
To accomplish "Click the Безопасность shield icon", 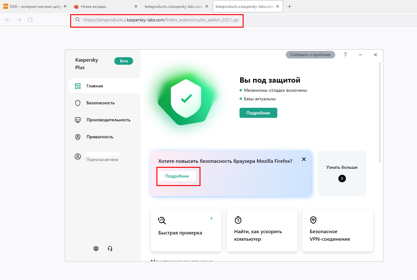I will [78, 103].
